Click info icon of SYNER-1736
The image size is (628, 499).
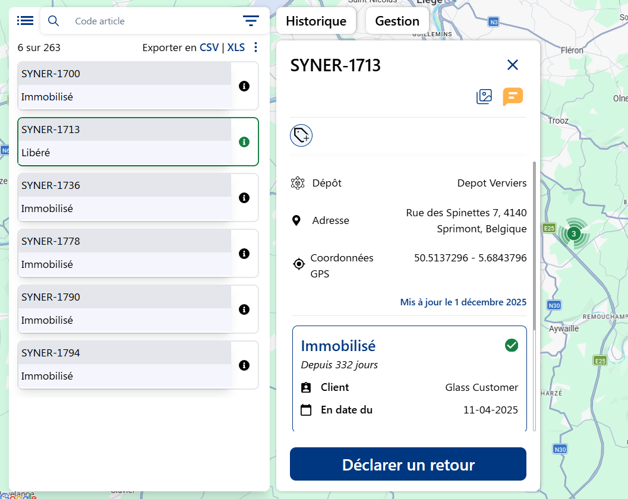pos(244,198)
